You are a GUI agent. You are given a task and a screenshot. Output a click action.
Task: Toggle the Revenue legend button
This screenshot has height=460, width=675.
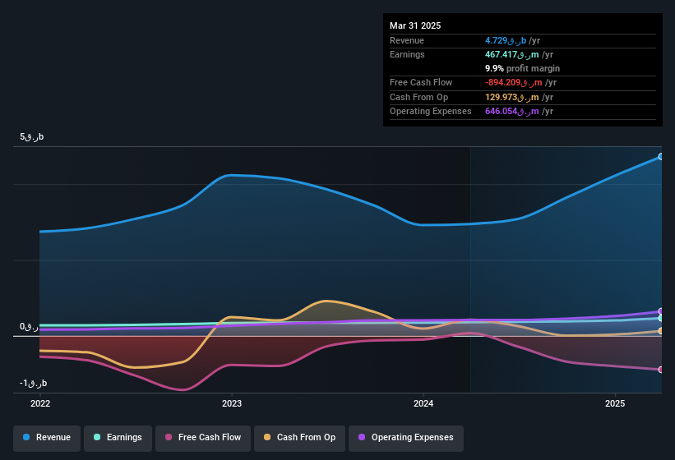pos(47,438)
